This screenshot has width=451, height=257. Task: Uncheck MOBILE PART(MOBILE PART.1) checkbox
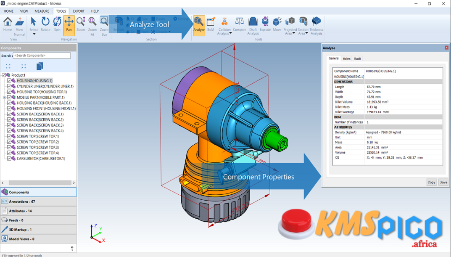click(9, 97)
